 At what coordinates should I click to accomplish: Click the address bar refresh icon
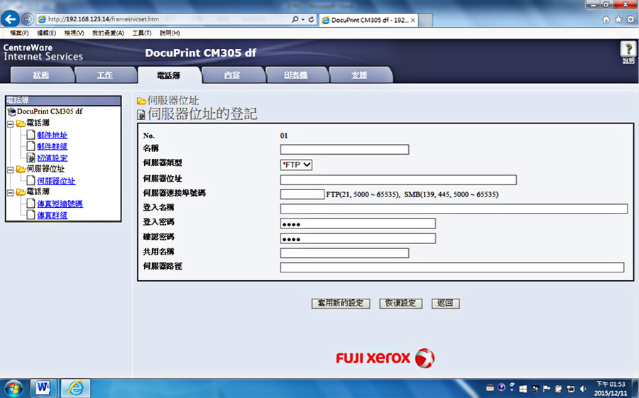[311, 19]
